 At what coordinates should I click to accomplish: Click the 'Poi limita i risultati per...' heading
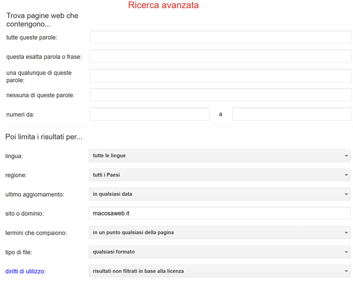44,136
